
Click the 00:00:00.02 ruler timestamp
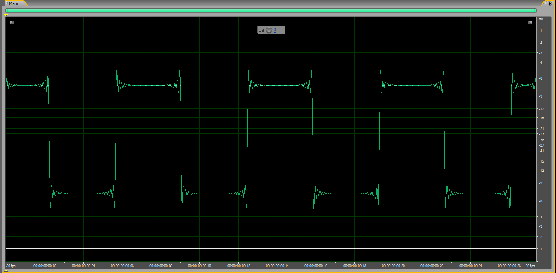tap(45, 265)
